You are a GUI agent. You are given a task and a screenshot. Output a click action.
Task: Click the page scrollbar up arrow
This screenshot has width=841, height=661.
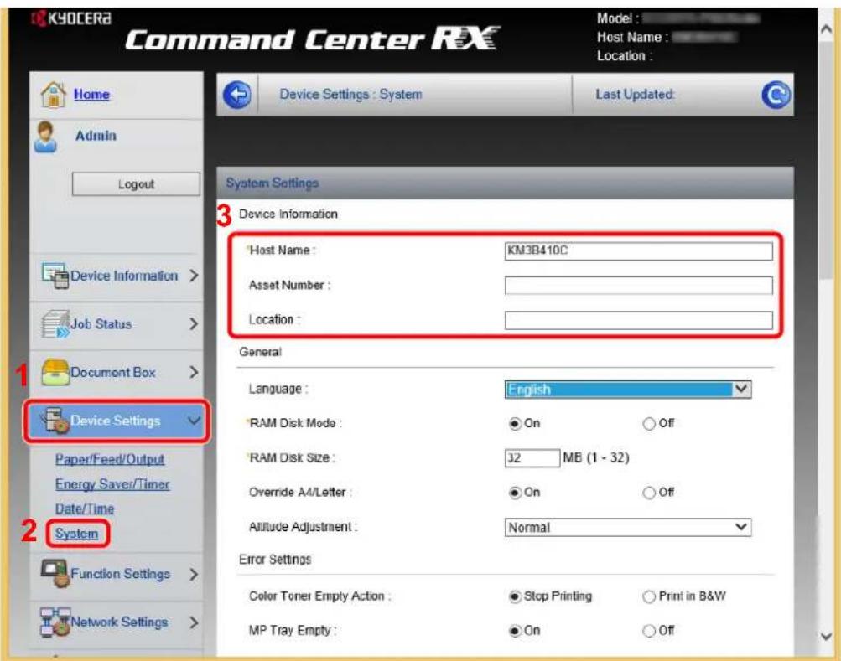(827, 29)
